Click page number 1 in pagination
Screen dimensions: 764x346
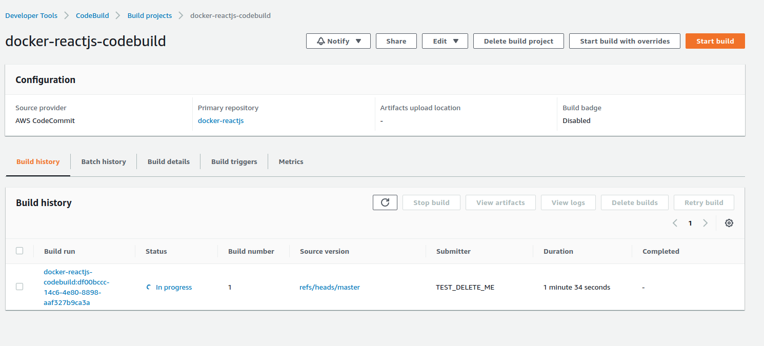(x=690, y=223)
